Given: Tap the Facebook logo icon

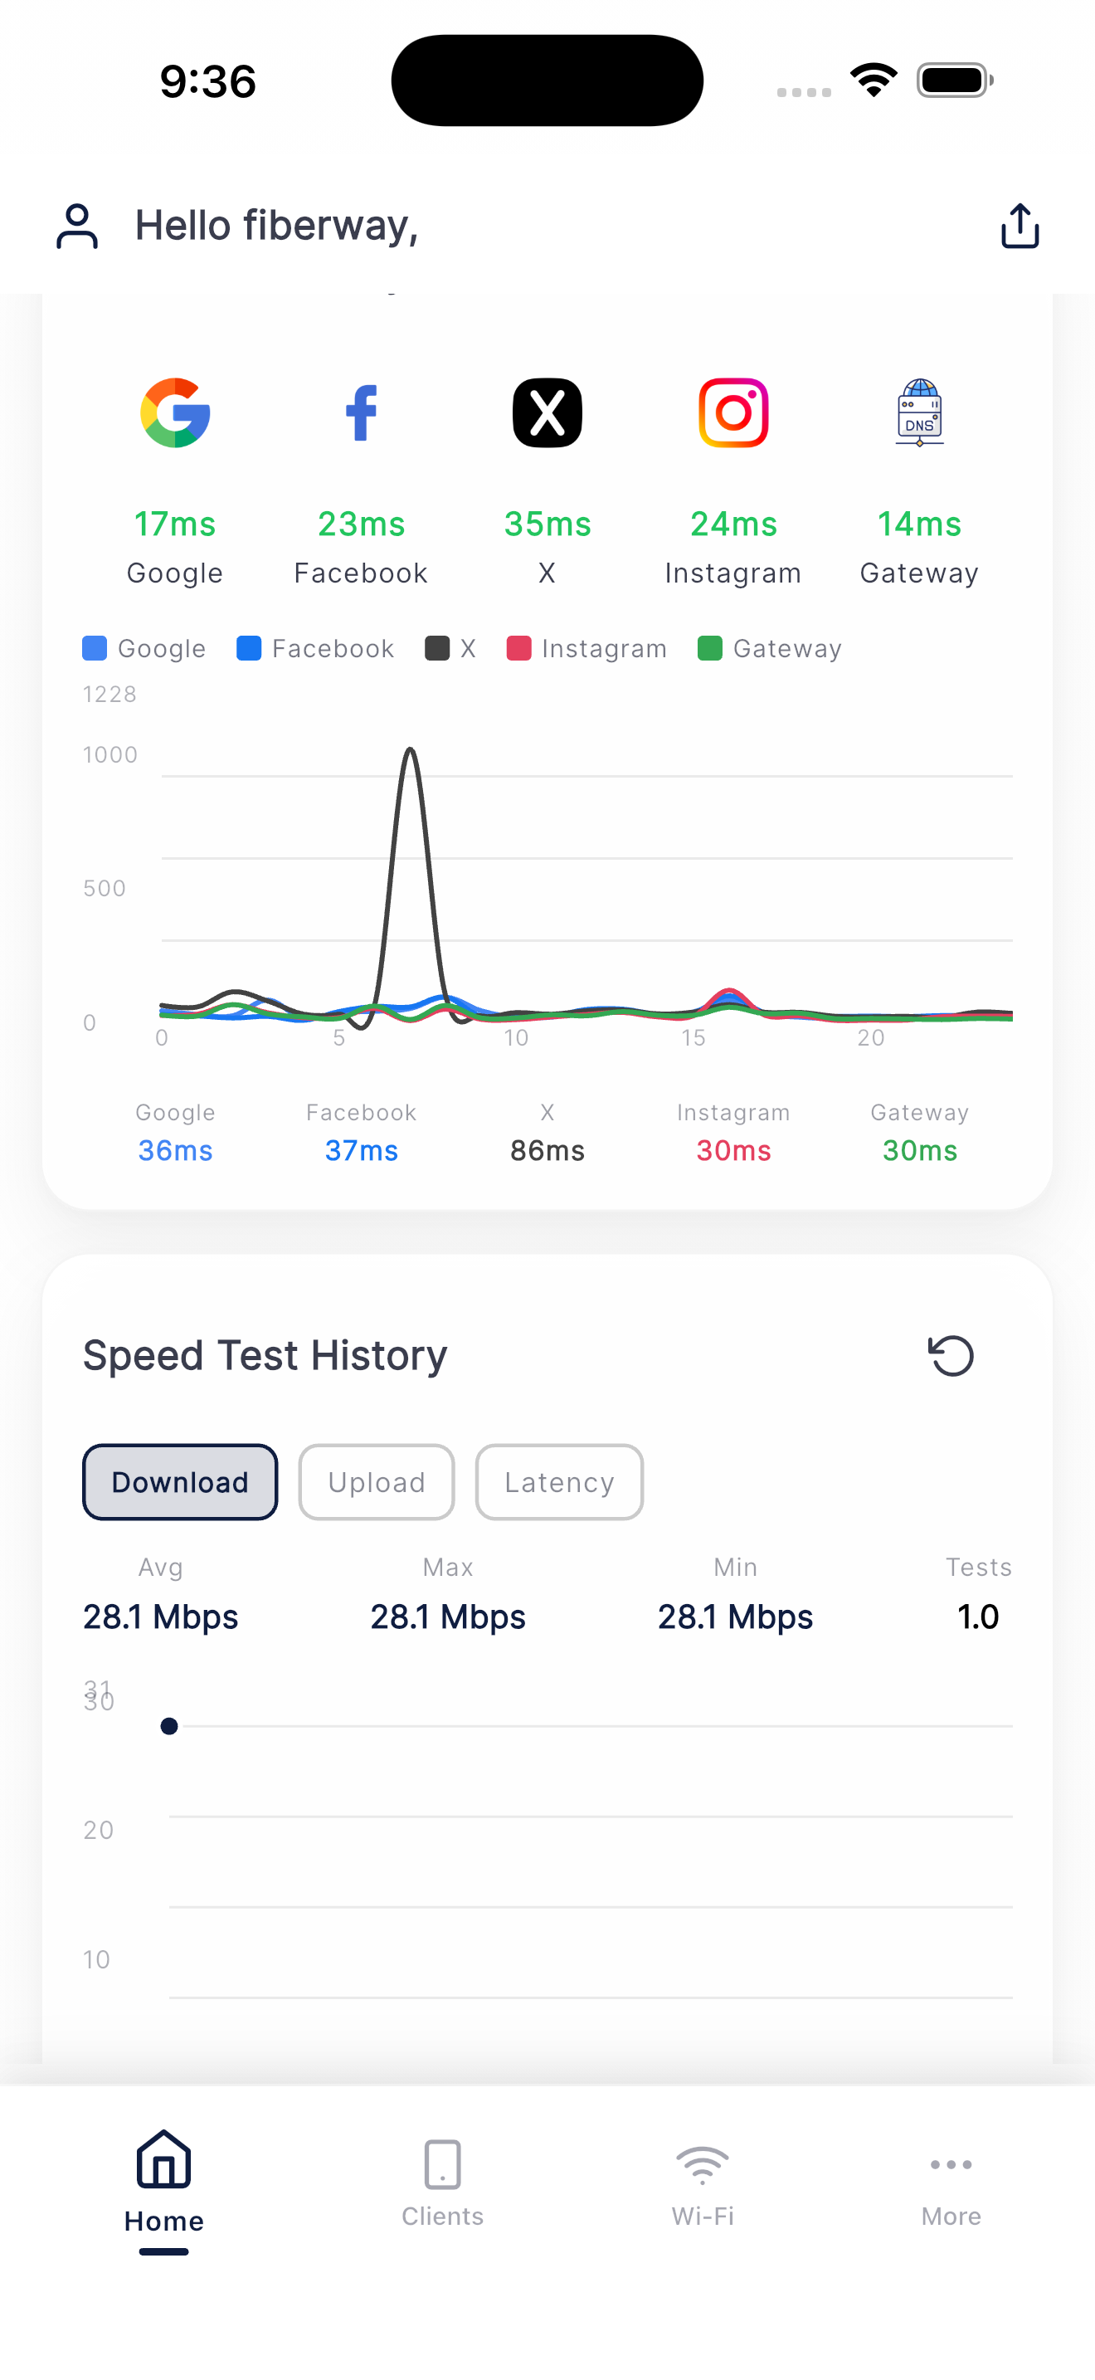Looking at the screenshot, I should (x=361, y=413).
